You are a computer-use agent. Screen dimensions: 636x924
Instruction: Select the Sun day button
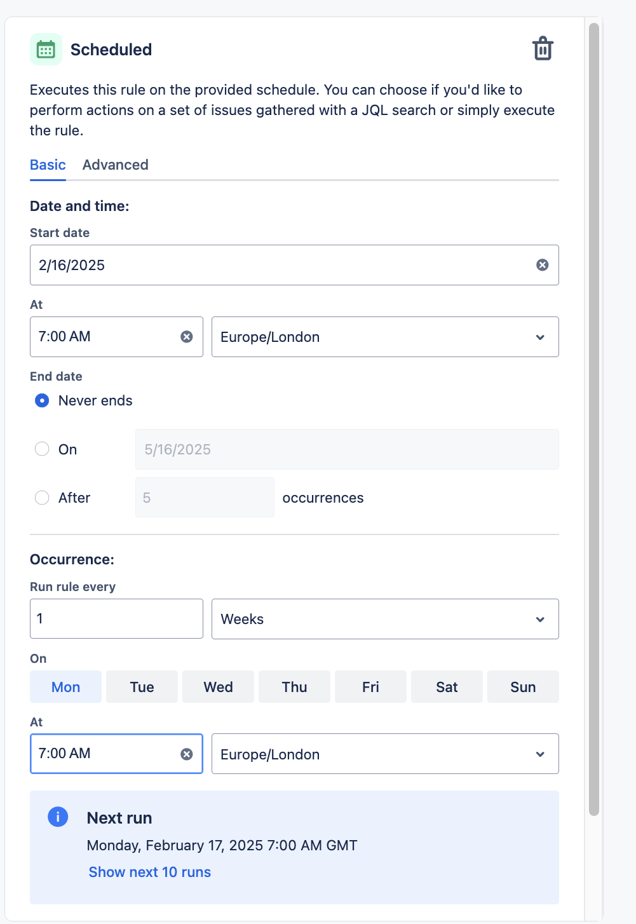point(523,687)
